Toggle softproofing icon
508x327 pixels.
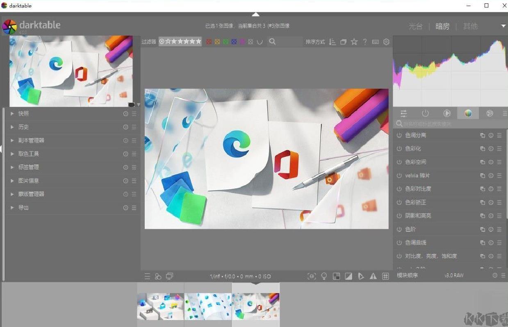coord(361,276)
